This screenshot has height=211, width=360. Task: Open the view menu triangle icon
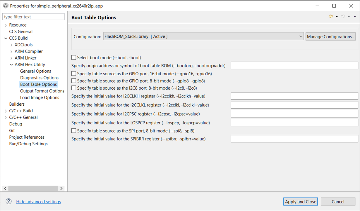pos(355,17)
